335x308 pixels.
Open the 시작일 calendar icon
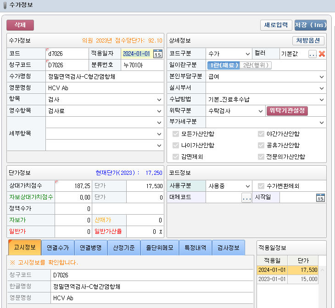point(320,198)
